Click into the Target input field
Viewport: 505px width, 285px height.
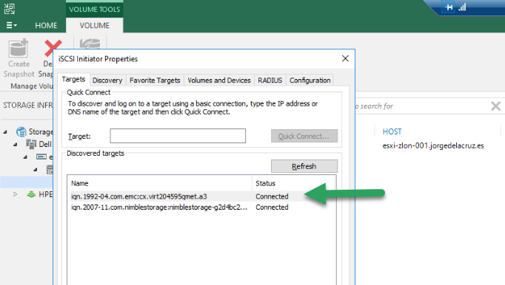[x=178, y=136]
